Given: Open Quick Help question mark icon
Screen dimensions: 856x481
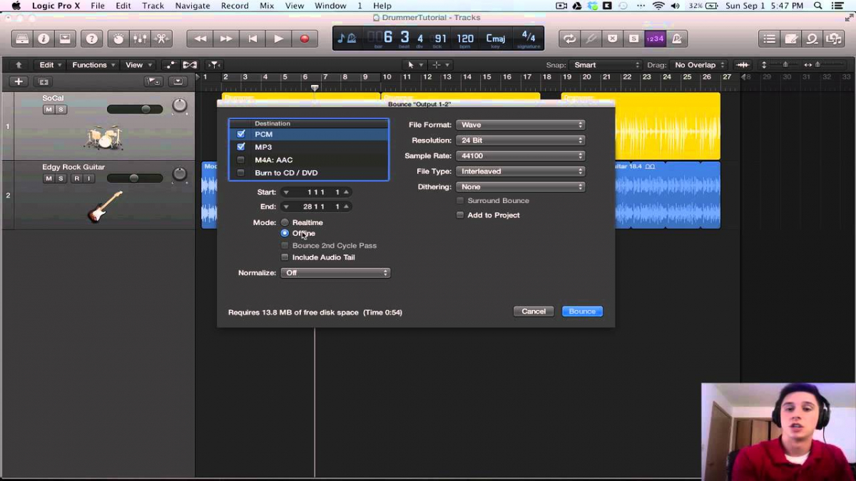Looking at the screenshot, I should [x=91, y=38].
